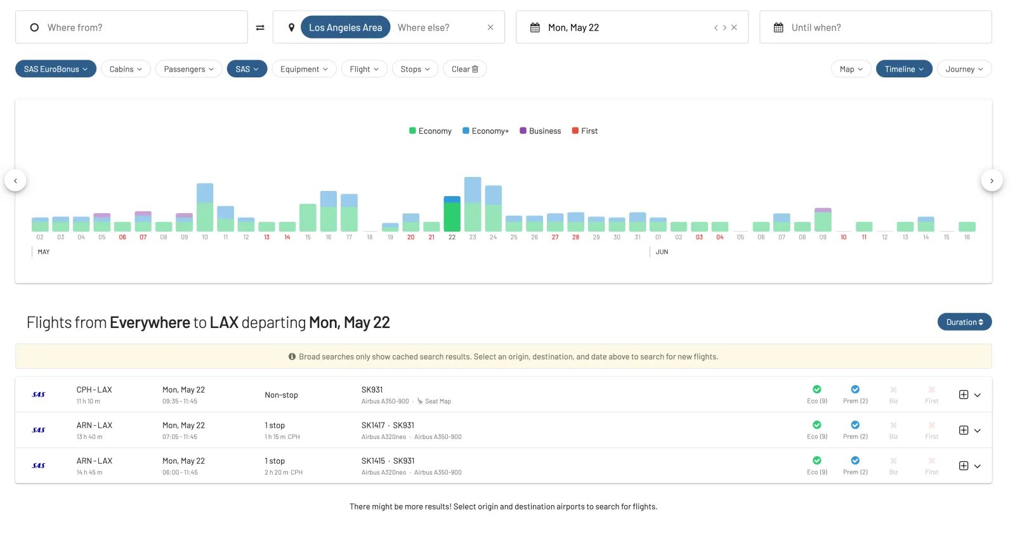The height and width of the screenshot is (552, 1015).
Task: Open SAS EuroBonus program dropdown
Action: click(x=56, y=69)
